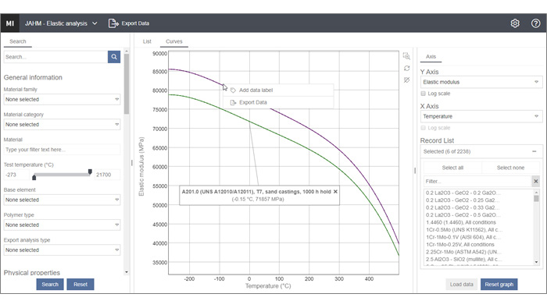Screen dimensions: 547x308
Task: Activate the zoom region chart tool
Action: click(406, 56)
